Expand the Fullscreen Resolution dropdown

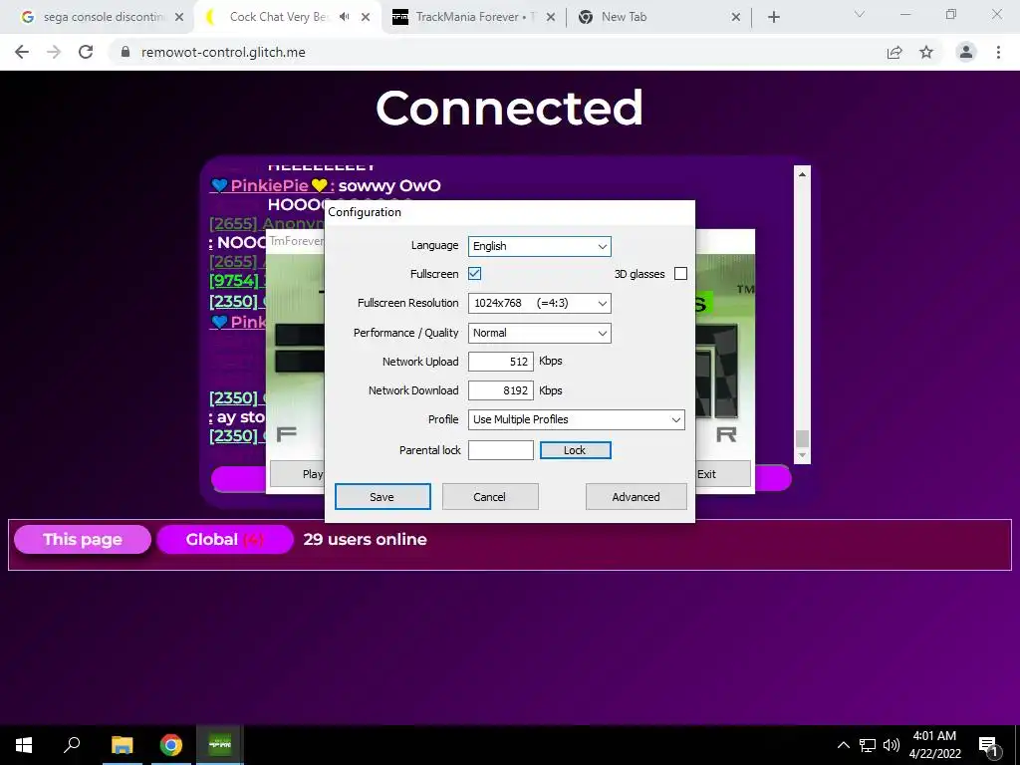539,303
